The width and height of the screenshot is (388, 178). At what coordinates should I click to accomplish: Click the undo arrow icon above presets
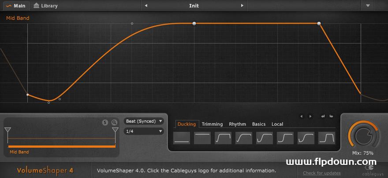[323, 116]
